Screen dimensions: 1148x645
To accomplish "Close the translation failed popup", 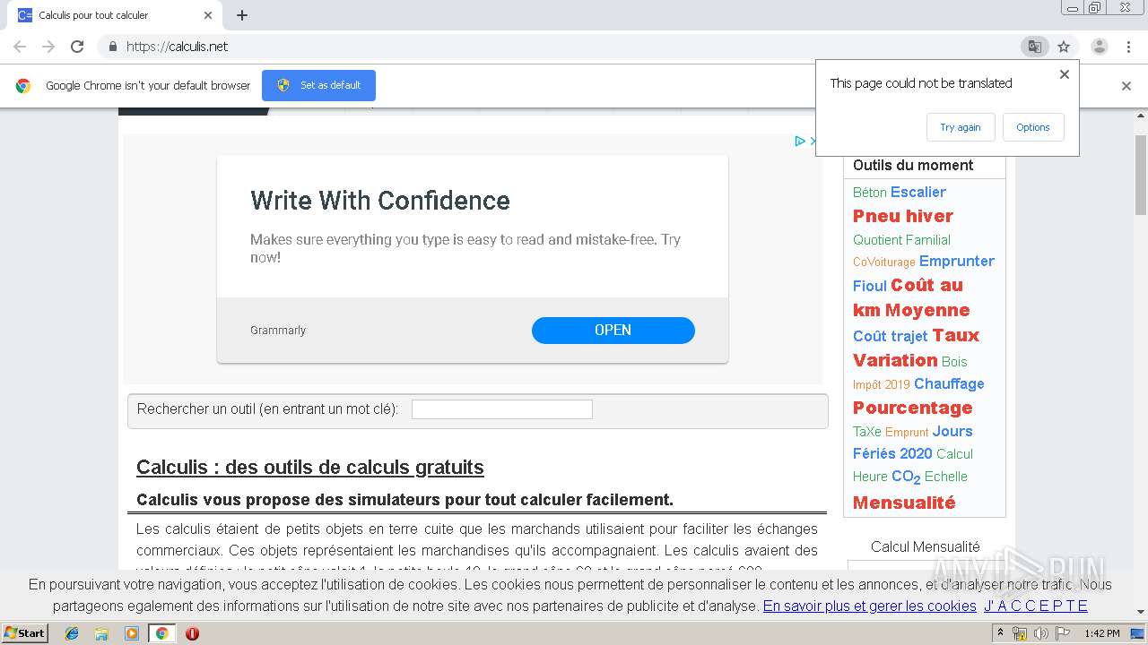I will [x=1065, y=74].
